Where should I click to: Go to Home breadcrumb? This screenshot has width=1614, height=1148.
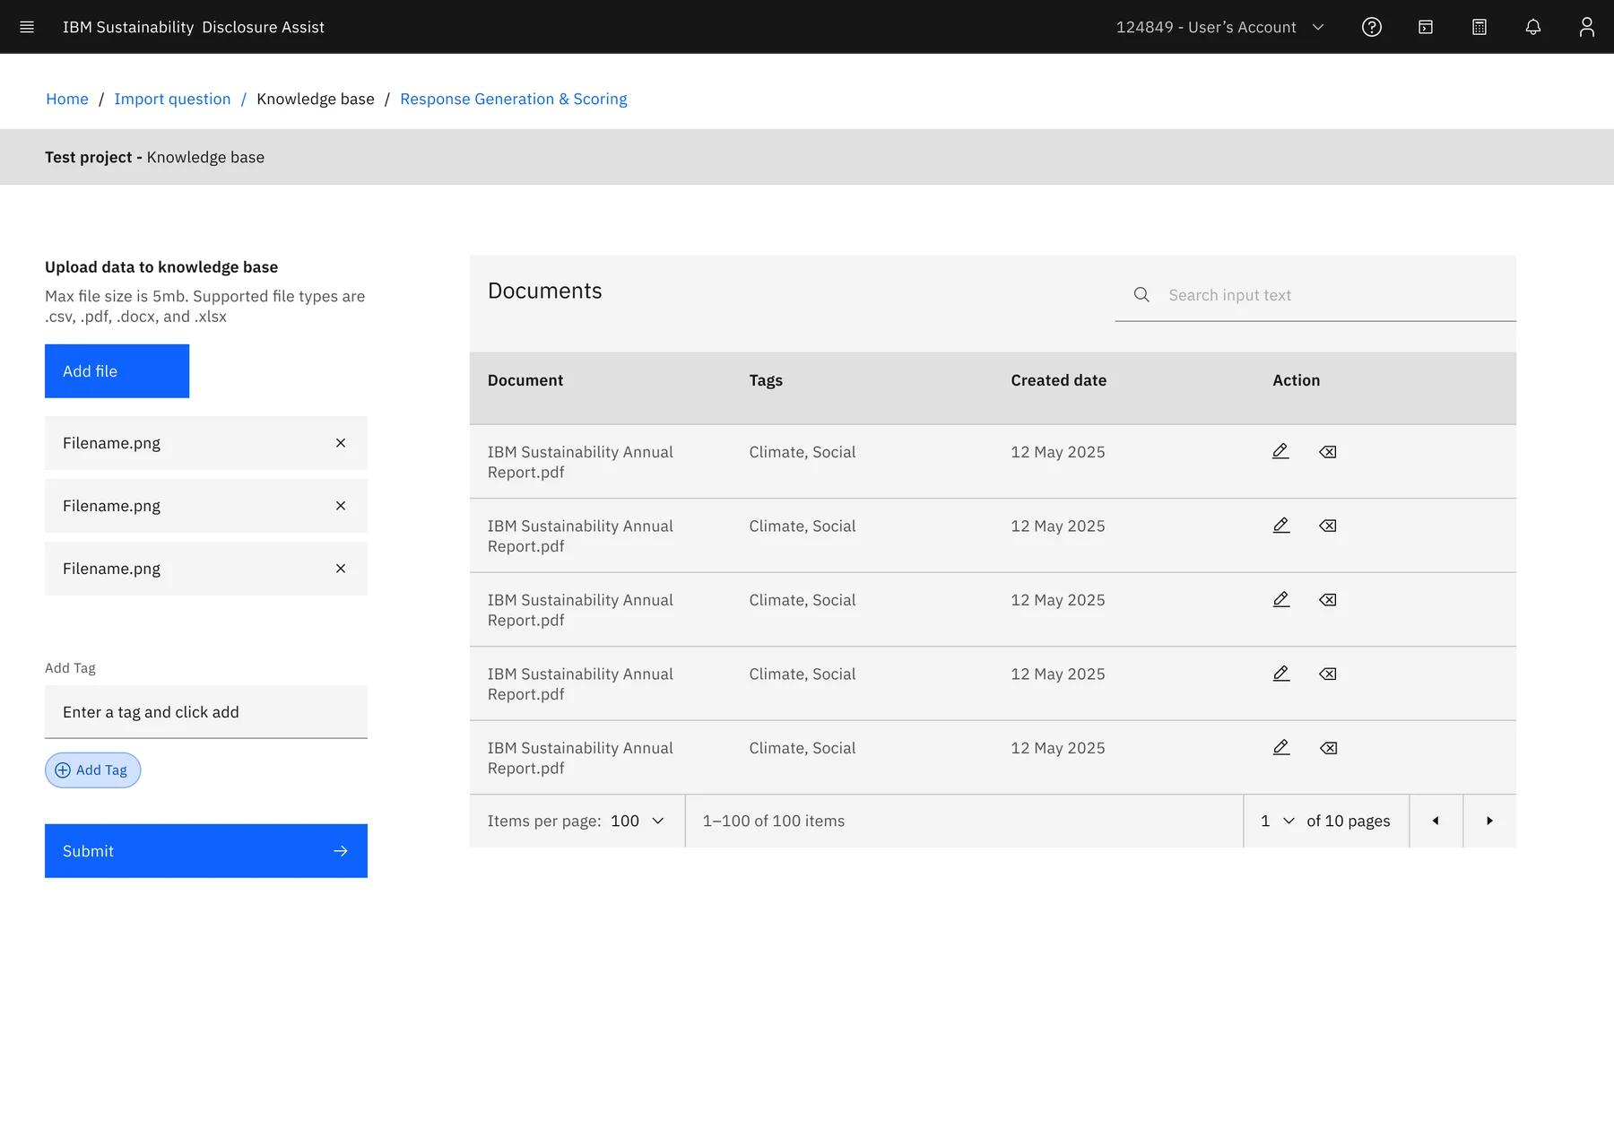pos(67,99)
